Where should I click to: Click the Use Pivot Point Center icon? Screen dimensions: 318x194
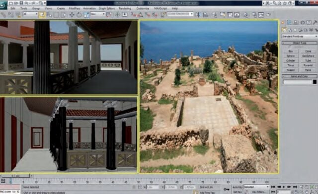tap(109, 14)
